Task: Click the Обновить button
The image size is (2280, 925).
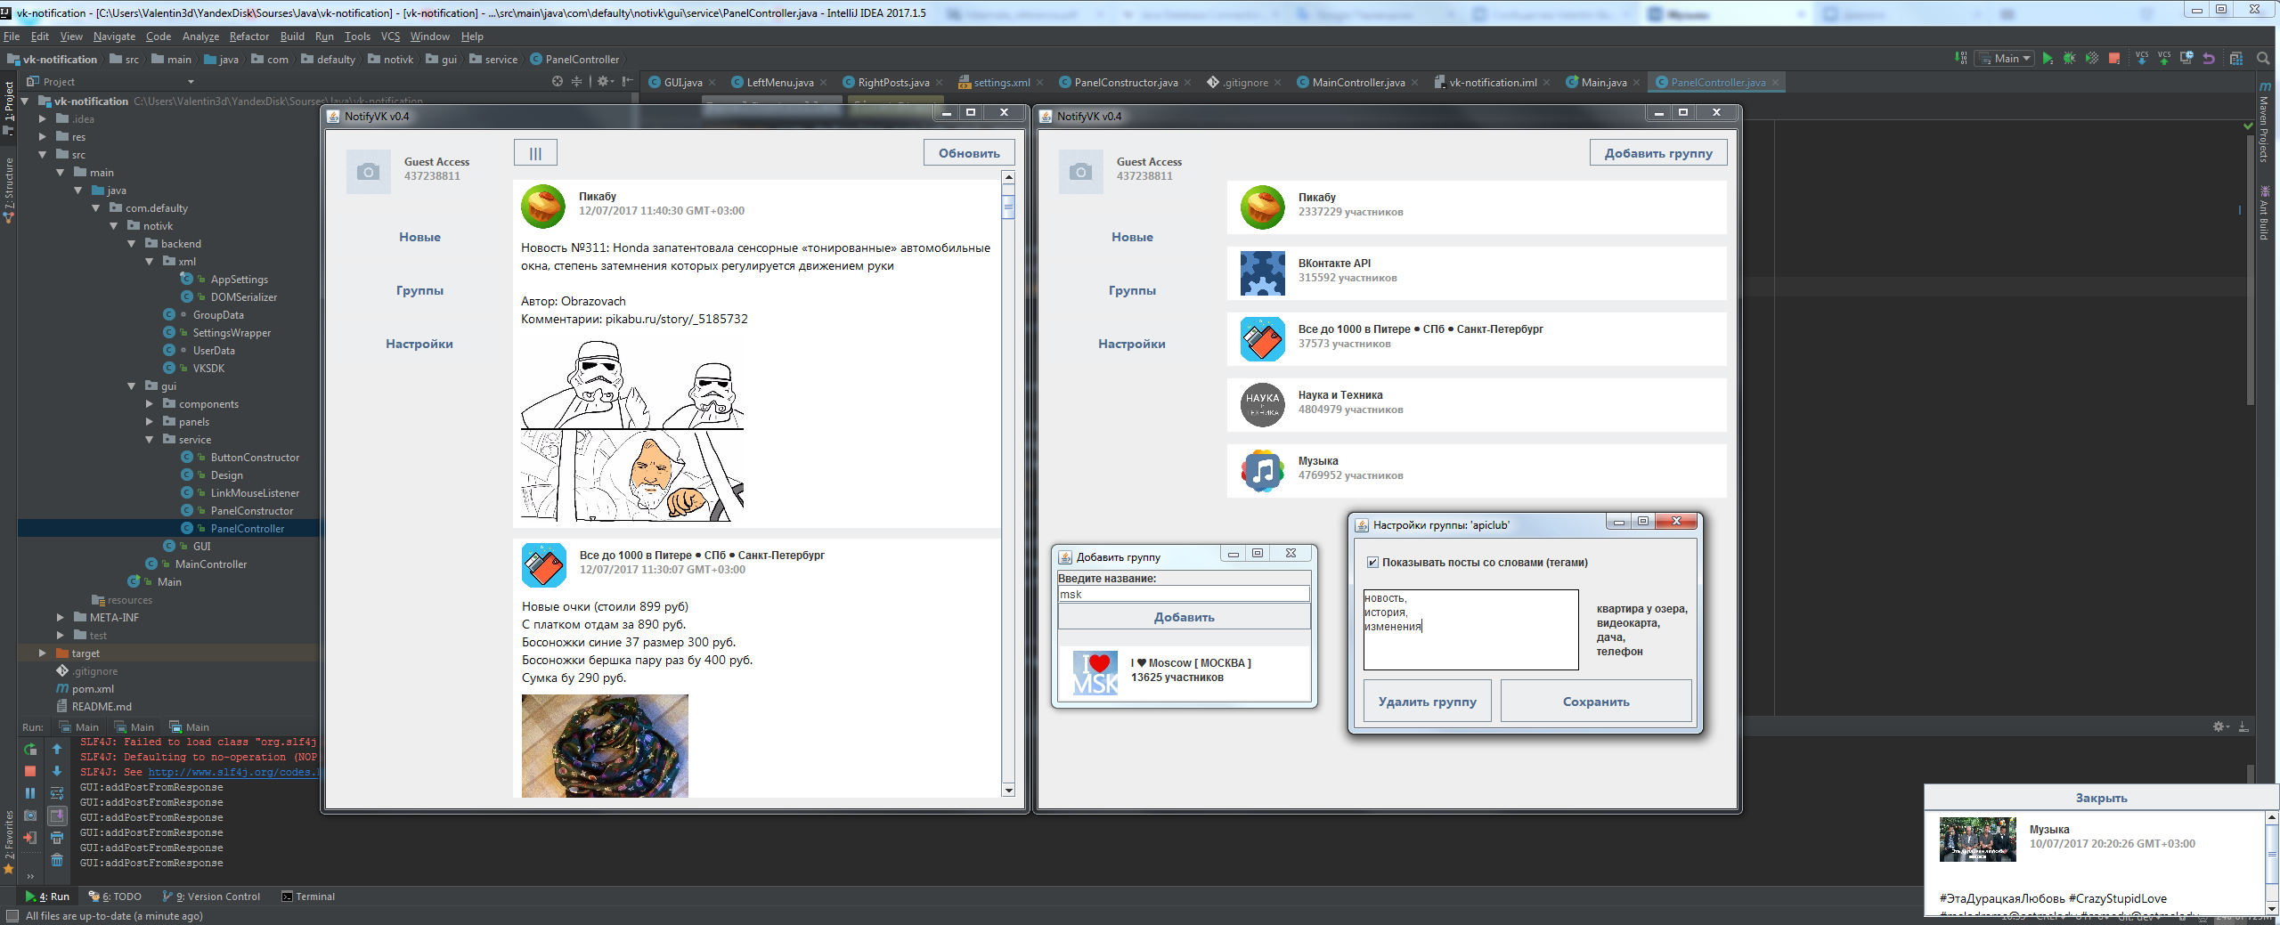Action: [969, 153]
